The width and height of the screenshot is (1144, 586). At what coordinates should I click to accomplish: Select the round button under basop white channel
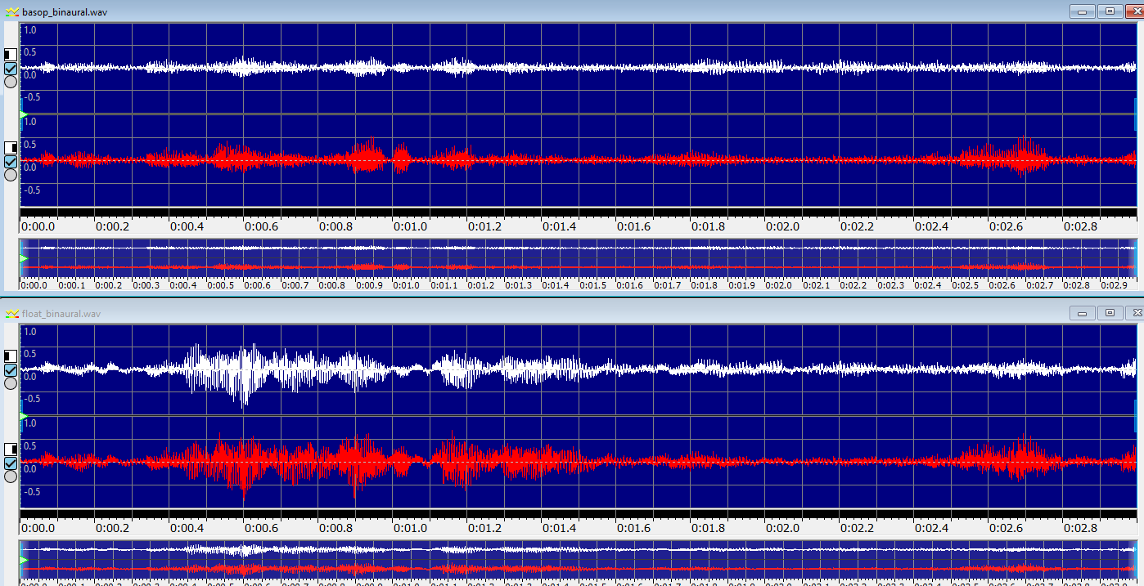click(11, 82)
